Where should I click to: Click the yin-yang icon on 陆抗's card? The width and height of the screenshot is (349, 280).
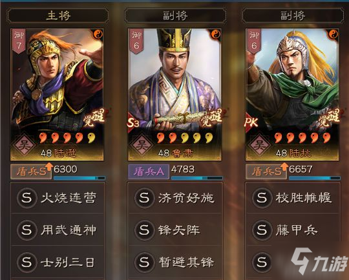pyautogui.click(x=333, y=34)
